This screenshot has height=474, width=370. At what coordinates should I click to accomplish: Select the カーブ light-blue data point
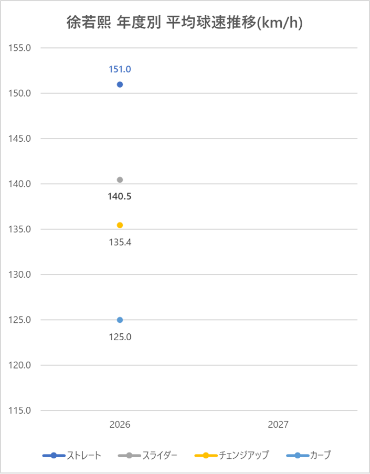pos(120,320)
